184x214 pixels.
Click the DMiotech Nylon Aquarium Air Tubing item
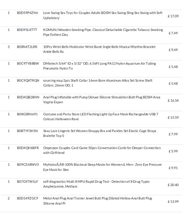99,66
